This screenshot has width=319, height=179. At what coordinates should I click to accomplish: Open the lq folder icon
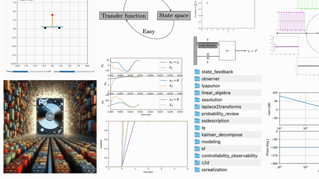197,128
